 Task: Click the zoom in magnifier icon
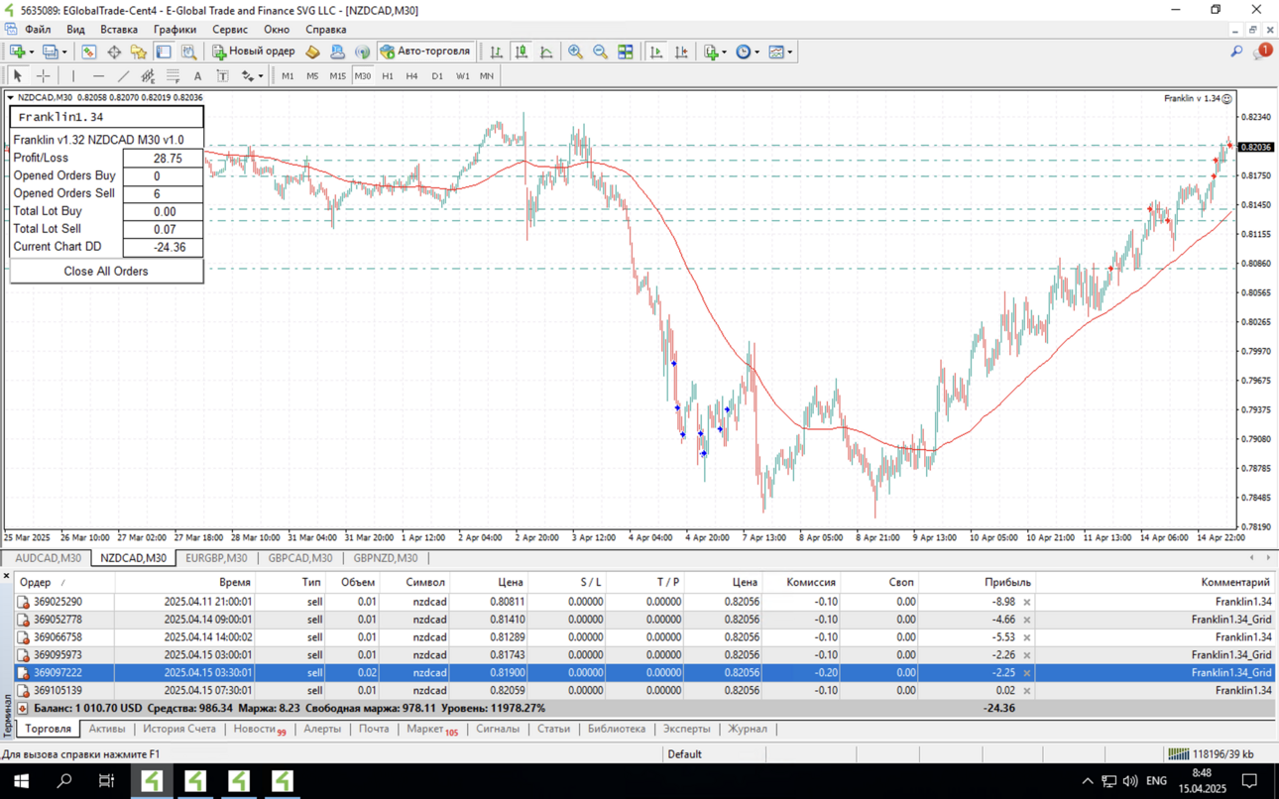[575, 52]
